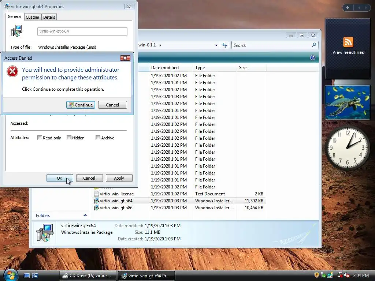Sort by Type column header

click(x=215, y=68)
